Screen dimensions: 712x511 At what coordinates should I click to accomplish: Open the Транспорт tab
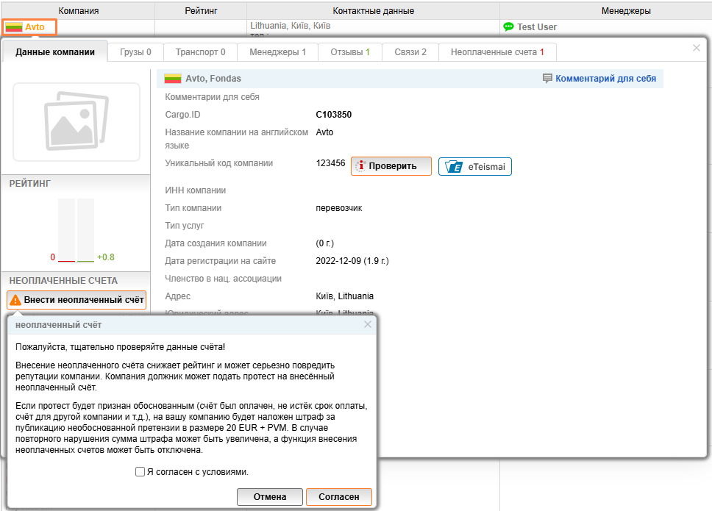200,52
